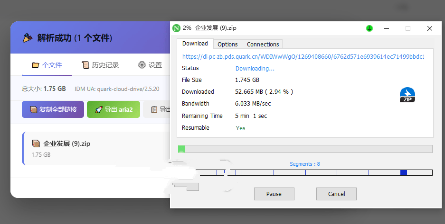Viewport: 445px width, 224px height.
Task: Click the 1.75 GB size under file name
Action: (41, 155)
